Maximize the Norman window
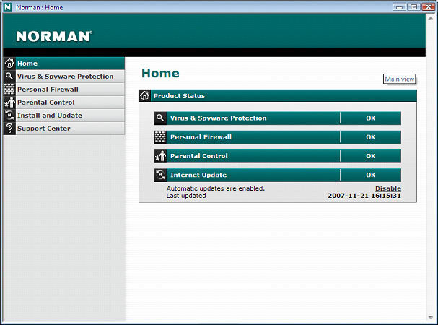 tap(413, 7)
